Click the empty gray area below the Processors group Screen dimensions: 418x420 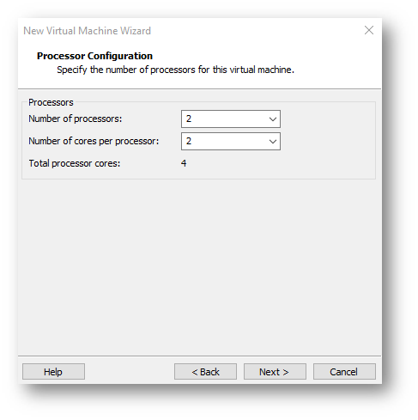[199, 266]
